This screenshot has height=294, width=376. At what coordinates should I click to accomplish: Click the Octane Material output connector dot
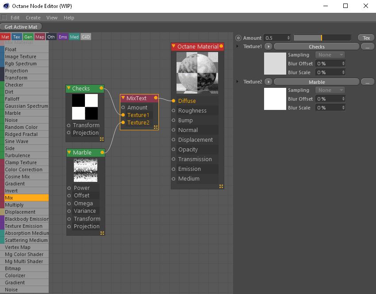pos(221,46)
